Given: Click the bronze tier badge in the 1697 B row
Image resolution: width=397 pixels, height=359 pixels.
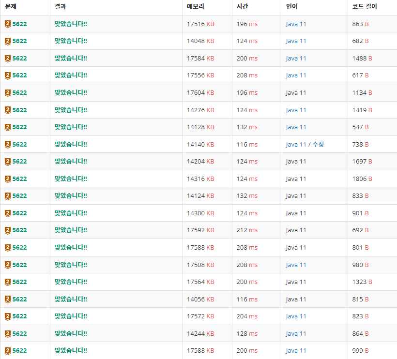Looking at the screenshot, I should click(8, 162).
